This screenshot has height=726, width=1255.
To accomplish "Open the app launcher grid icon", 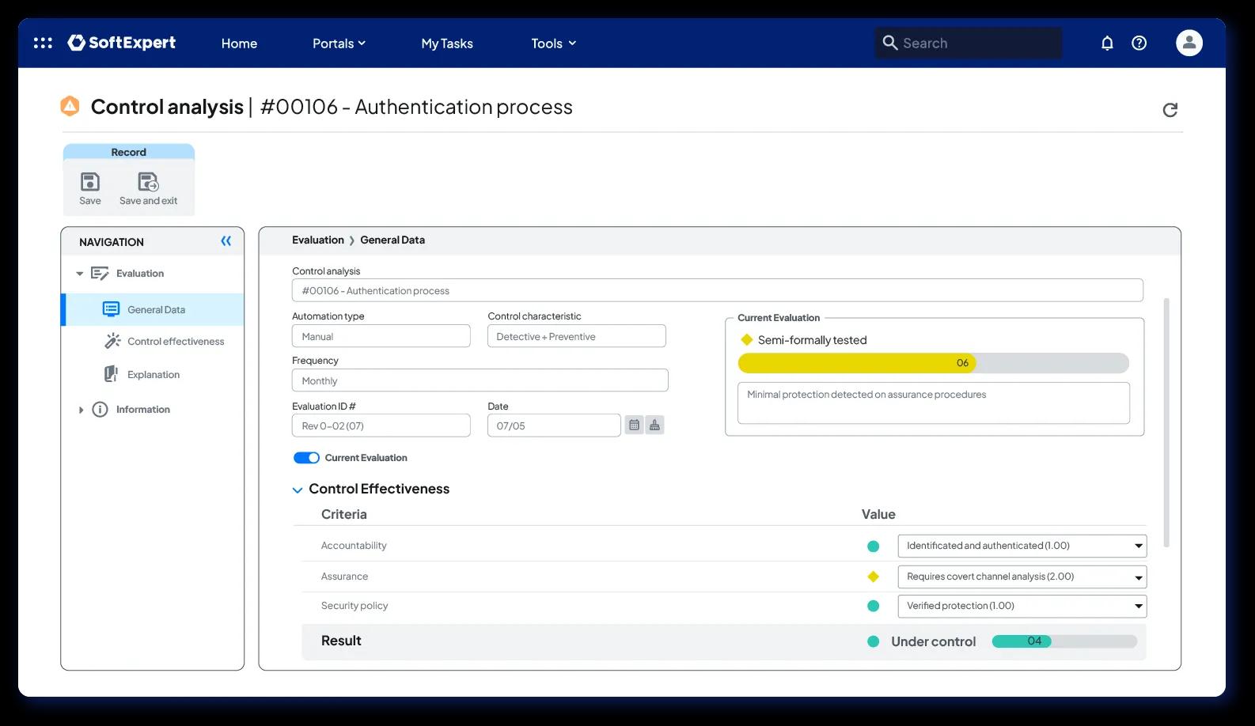I will (43, 43).
